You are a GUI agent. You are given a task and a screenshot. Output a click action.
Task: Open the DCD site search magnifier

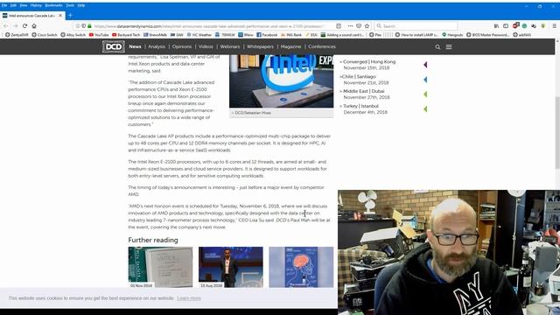[437, 46]
